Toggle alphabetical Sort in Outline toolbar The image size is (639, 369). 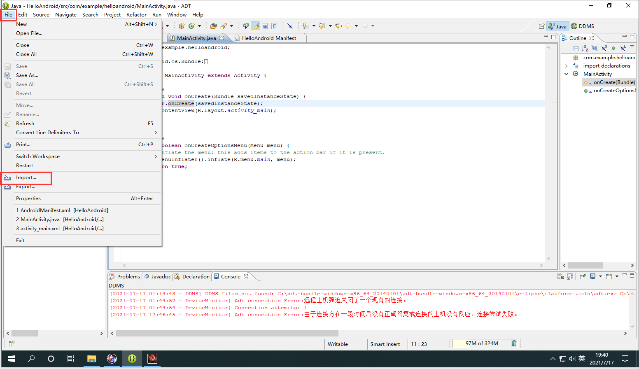pyautogui.click(x=585, y=48)
